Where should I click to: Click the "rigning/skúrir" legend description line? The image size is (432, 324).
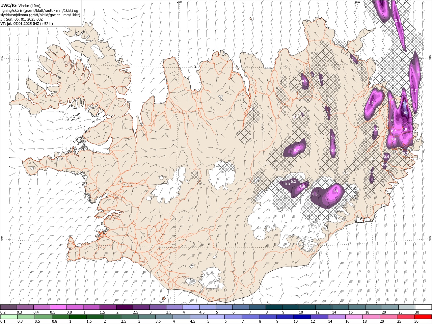coord(39,10)
